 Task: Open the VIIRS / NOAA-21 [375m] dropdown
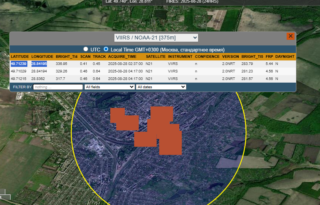(x=156, y=38)
